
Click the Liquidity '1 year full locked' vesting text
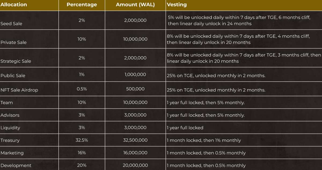tap(185, 128)
